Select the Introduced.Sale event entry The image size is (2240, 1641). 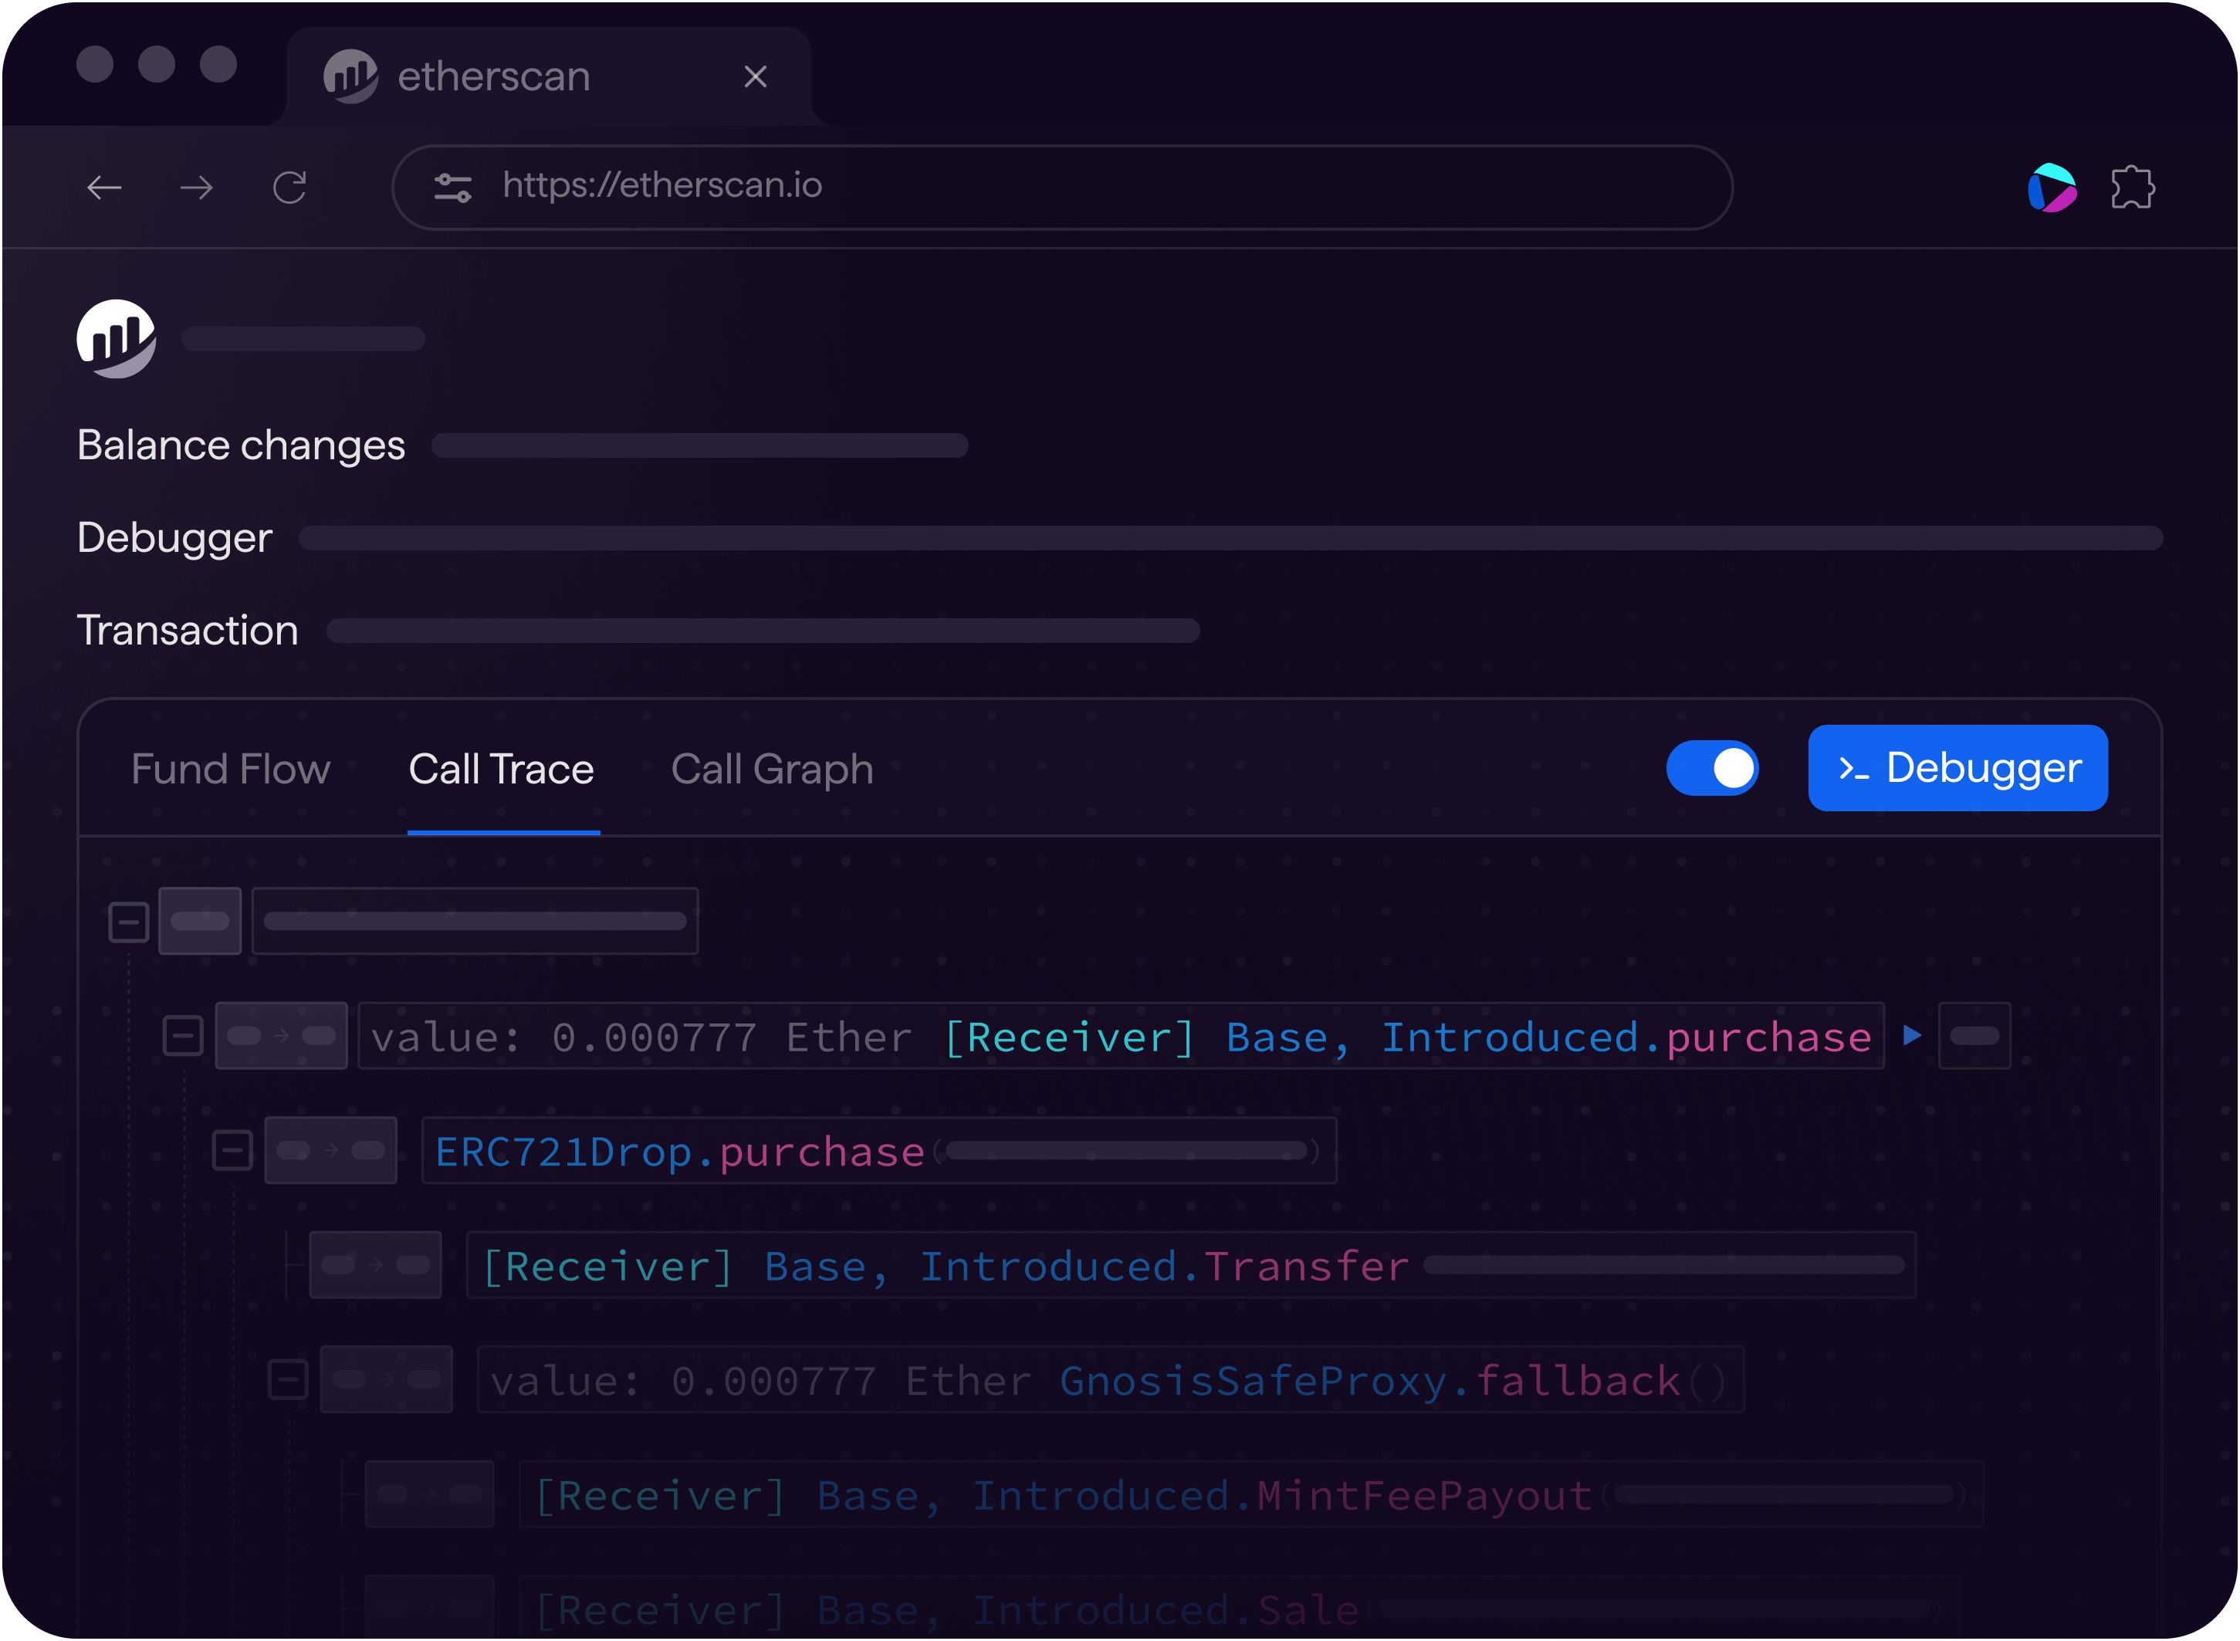point(1237,1609)
